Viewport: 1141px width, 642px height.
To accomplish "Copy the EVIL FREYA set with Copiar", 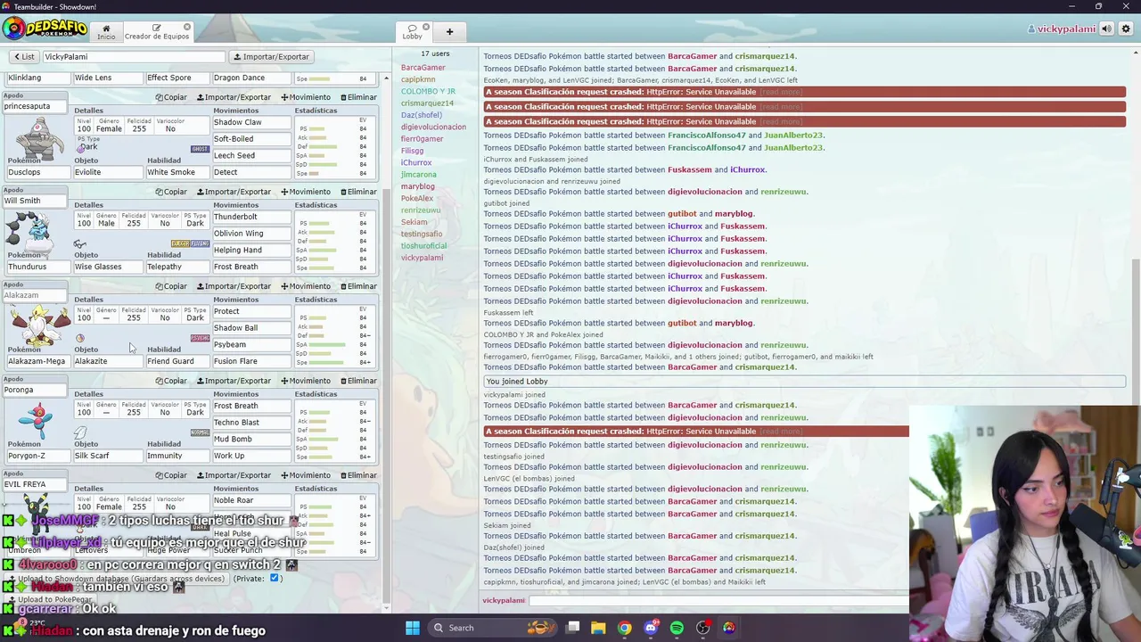I will tap(171, 475).
